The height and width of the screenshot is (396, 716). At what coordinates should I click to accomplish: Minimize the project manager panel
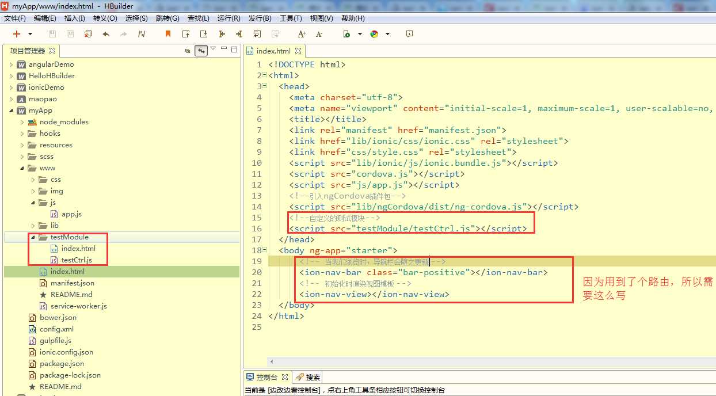[224, 49]
